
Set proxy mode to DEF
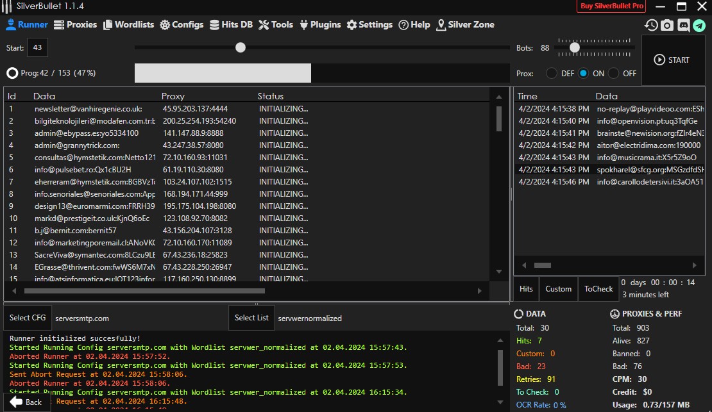pos(551,74)
